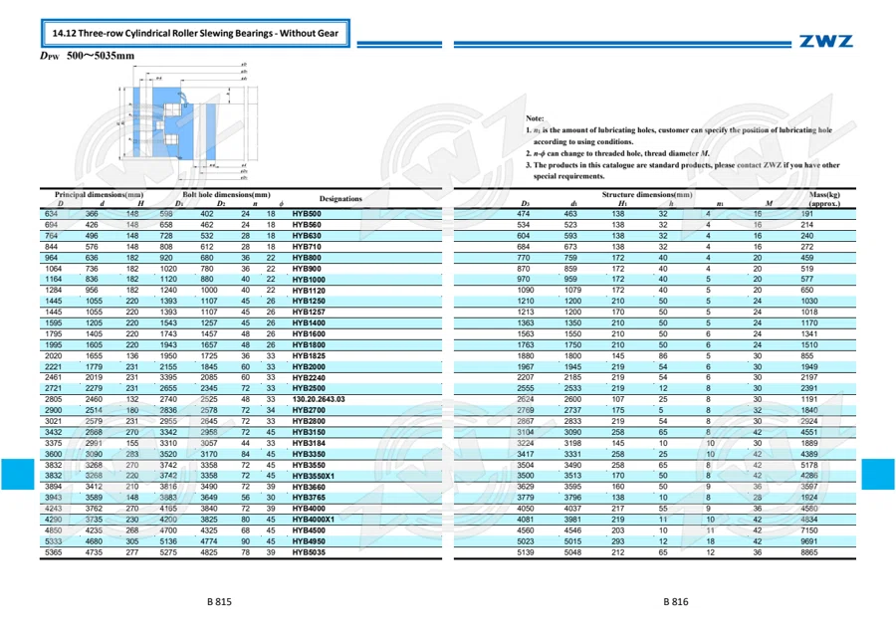
Task: Select the title '14.12 Three-row Cylindrical Roller Slewing Bearings - Without Gear'
Action: click(x=195, y=33)
